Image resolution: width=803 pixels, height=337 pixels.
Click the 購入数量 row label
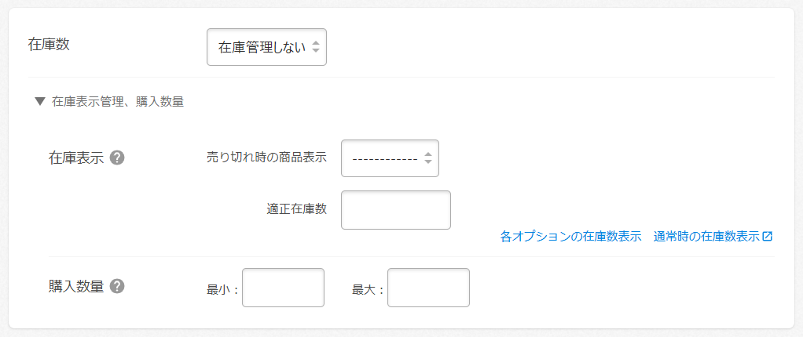76,286
